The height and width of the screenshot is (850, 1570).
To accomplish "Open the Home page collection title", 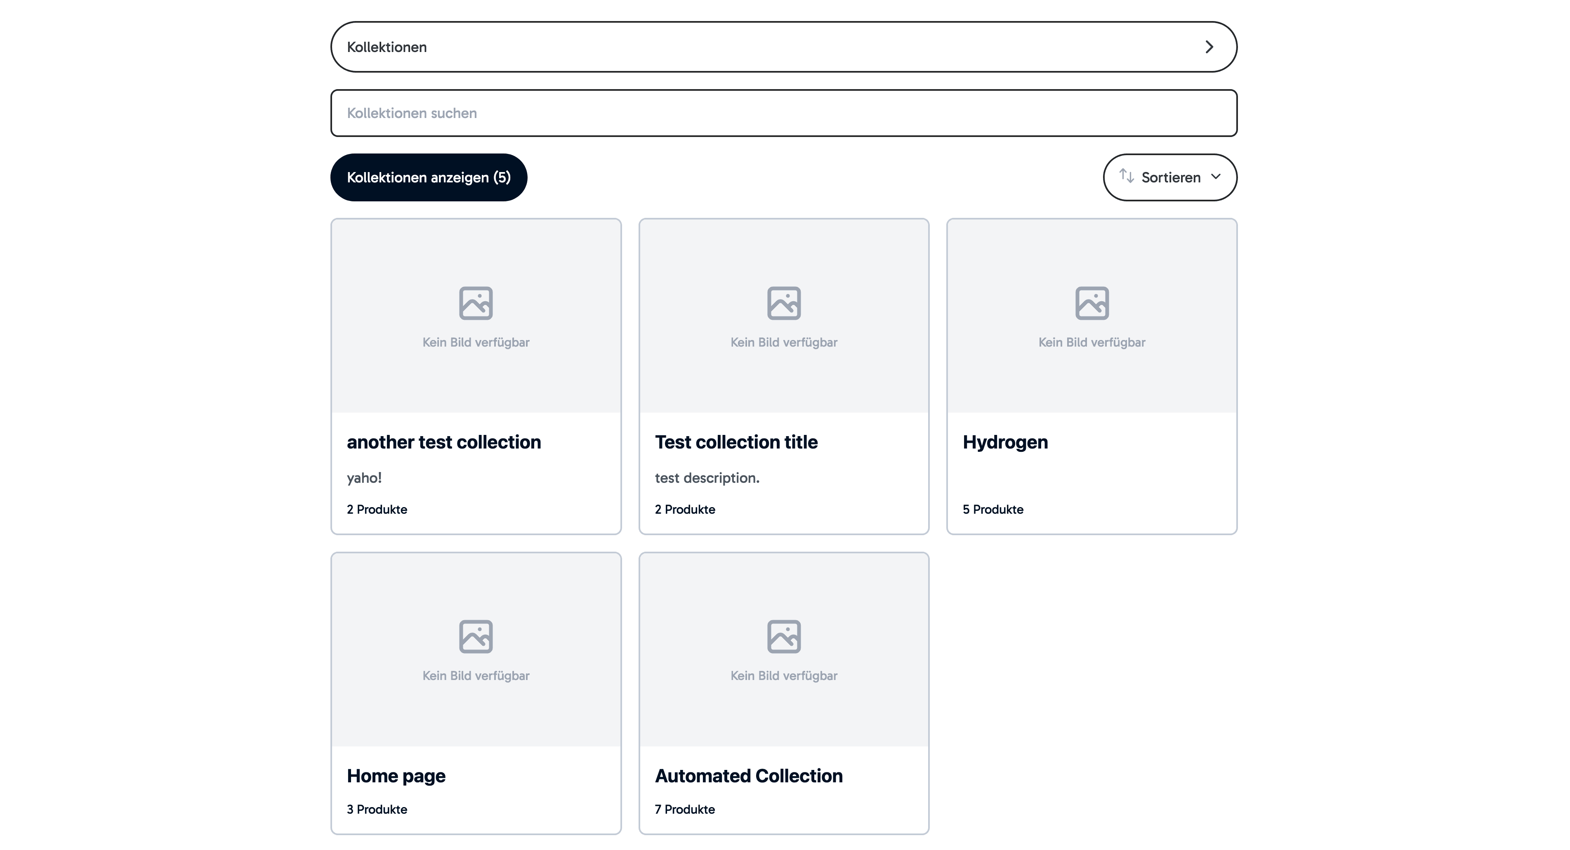I will click(x=396, y=776).
